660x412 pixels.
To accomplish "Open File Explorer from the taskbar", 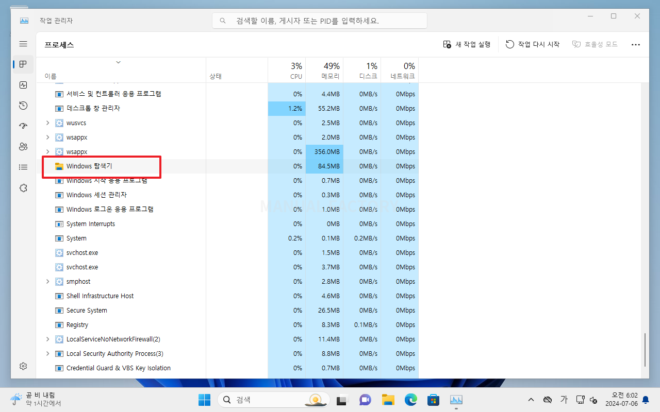I will [x=388, y=400].
